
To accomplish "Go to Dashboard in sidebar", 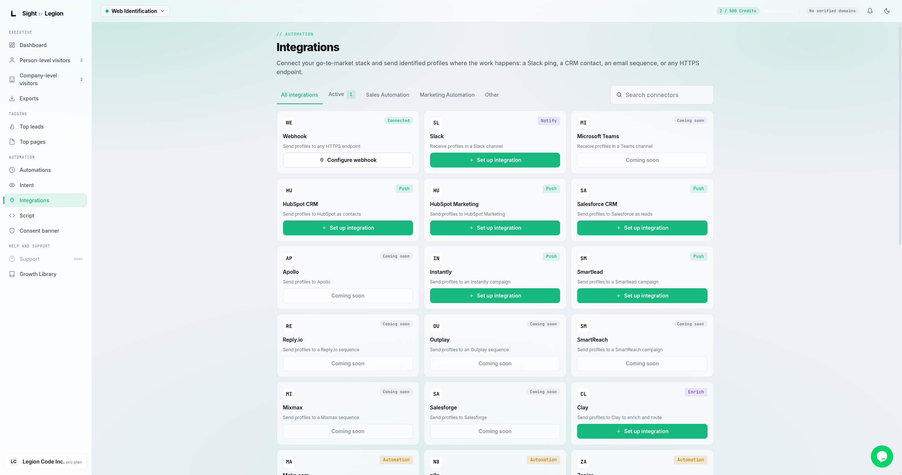I will coord(46,45).
